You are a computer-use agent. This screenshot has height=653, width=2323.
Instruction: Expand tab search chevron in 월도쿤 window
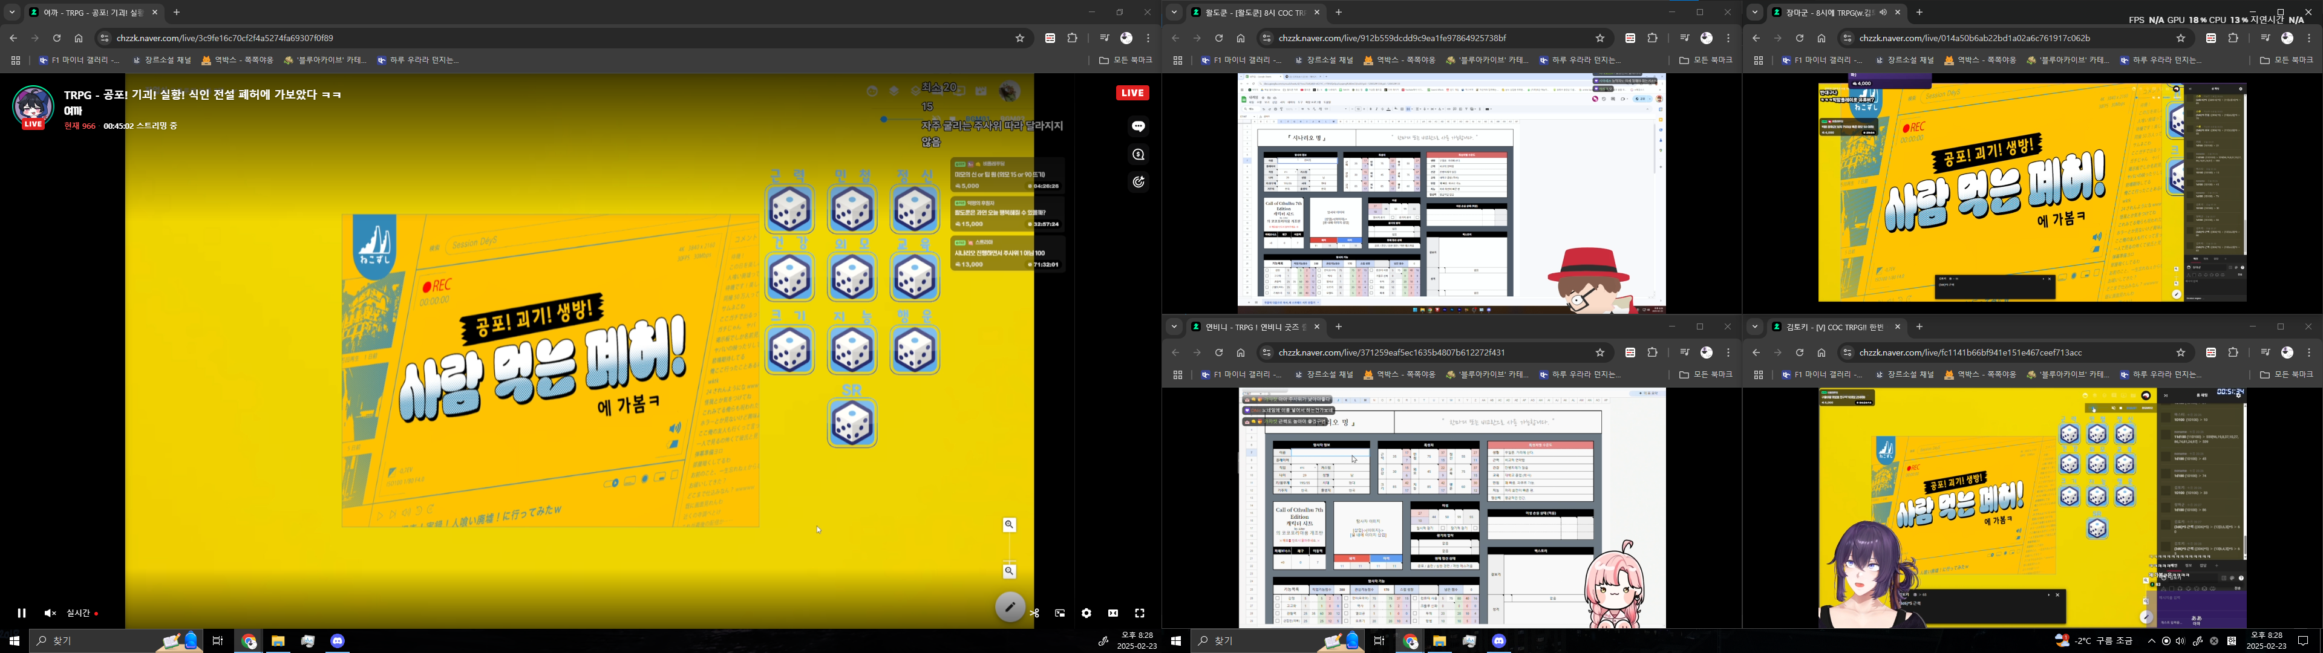coord(1174,13)
